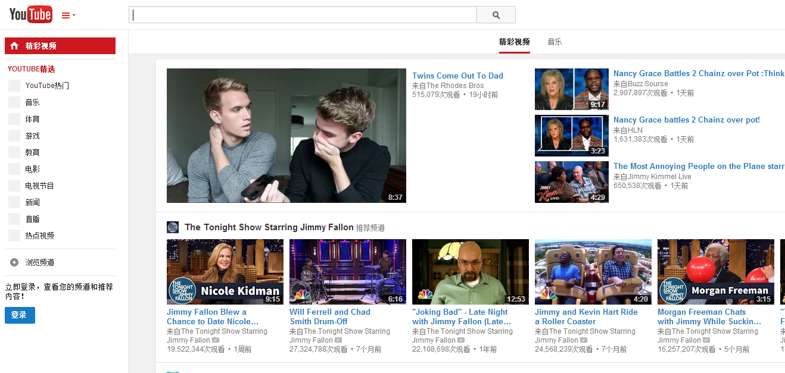Open 浏览频道 link

pyautogui.click(x=39, y=262)
